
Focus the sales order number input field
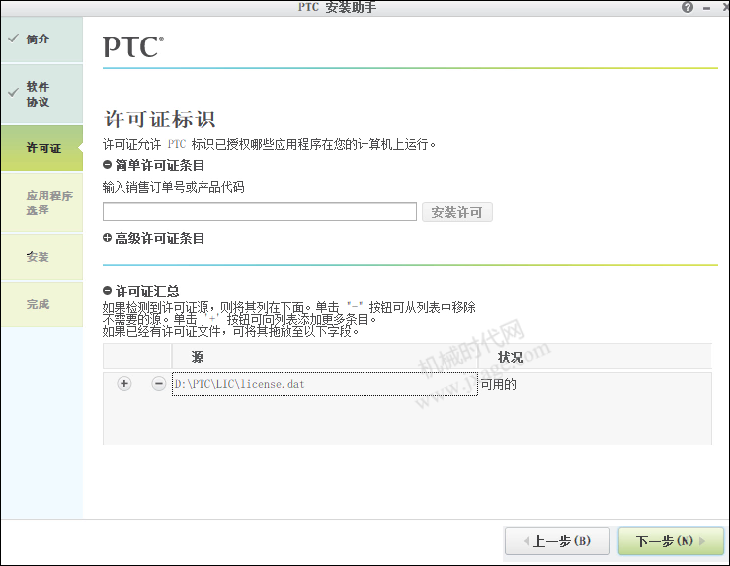tap(260, 212)
